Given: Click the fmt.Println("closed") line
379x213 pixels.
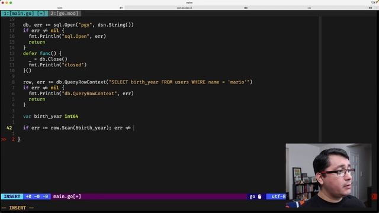Looking at the screenshot, I should click(57, 65).
